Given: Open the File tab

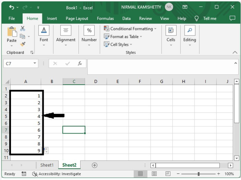Looking at the screenshot, I should pyautogui.click(x=12, y=19).
